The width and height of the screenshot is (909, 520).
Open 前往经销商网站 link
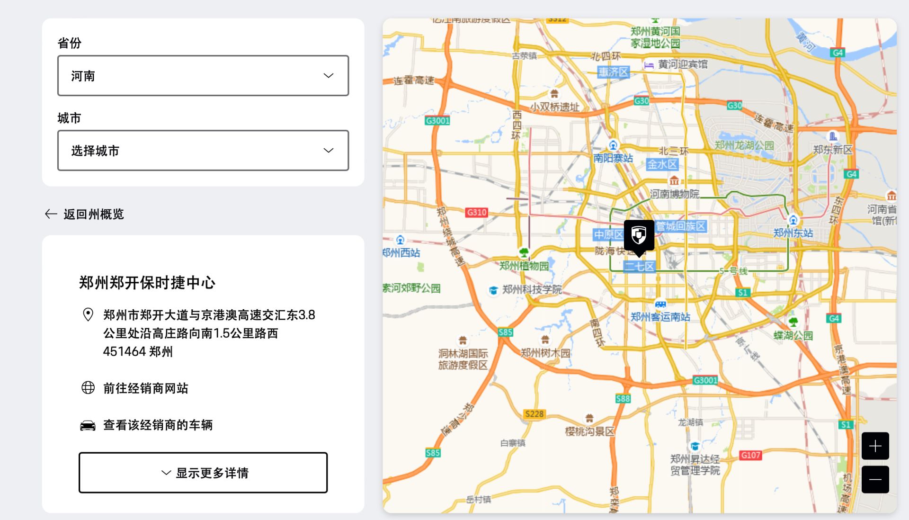coord(146,388)
